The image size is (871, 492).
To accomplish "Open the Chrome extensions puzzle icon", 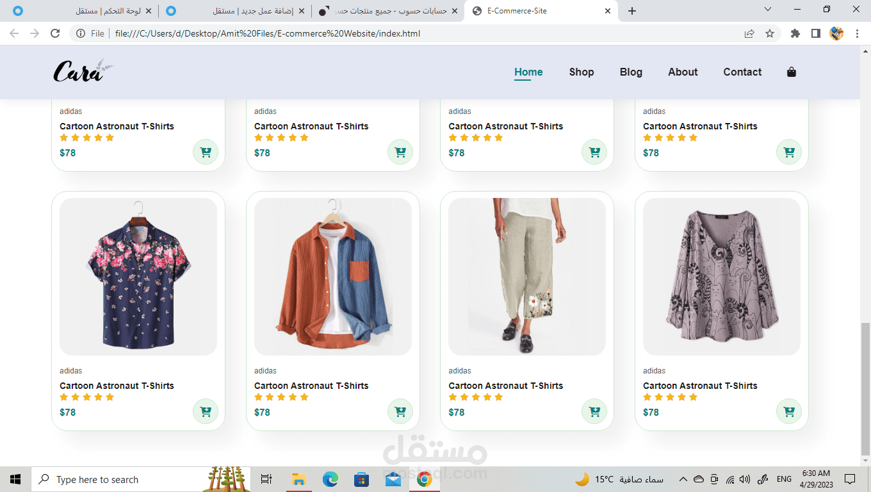I will (x=795, y=33).
